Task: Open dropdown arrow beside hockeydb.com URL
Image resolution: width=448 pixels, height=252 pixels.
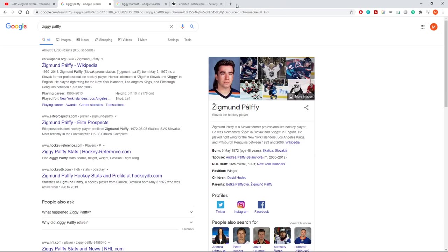Action: (107, 170)
